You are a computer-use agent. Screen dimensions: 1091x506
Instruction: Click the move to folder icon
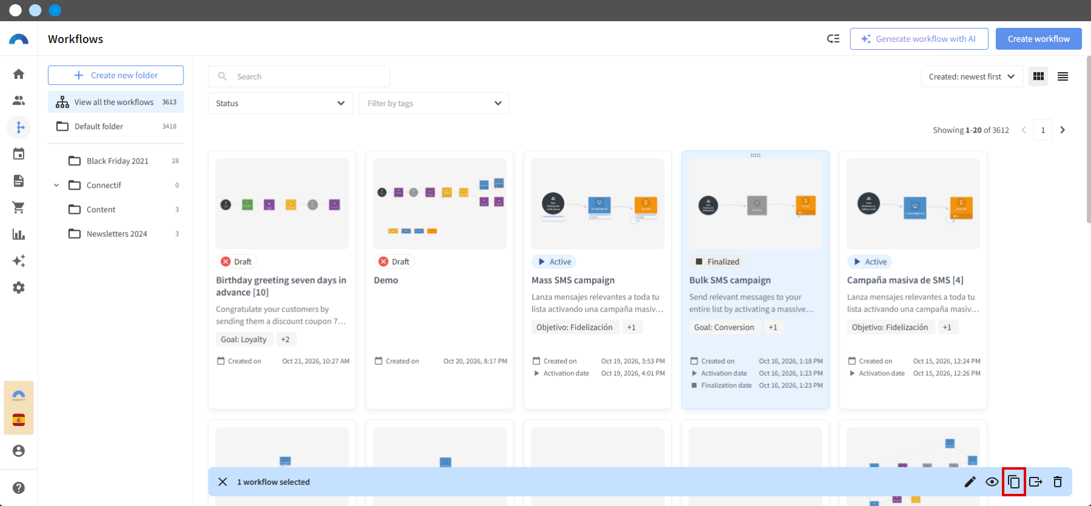point(1036,482)
